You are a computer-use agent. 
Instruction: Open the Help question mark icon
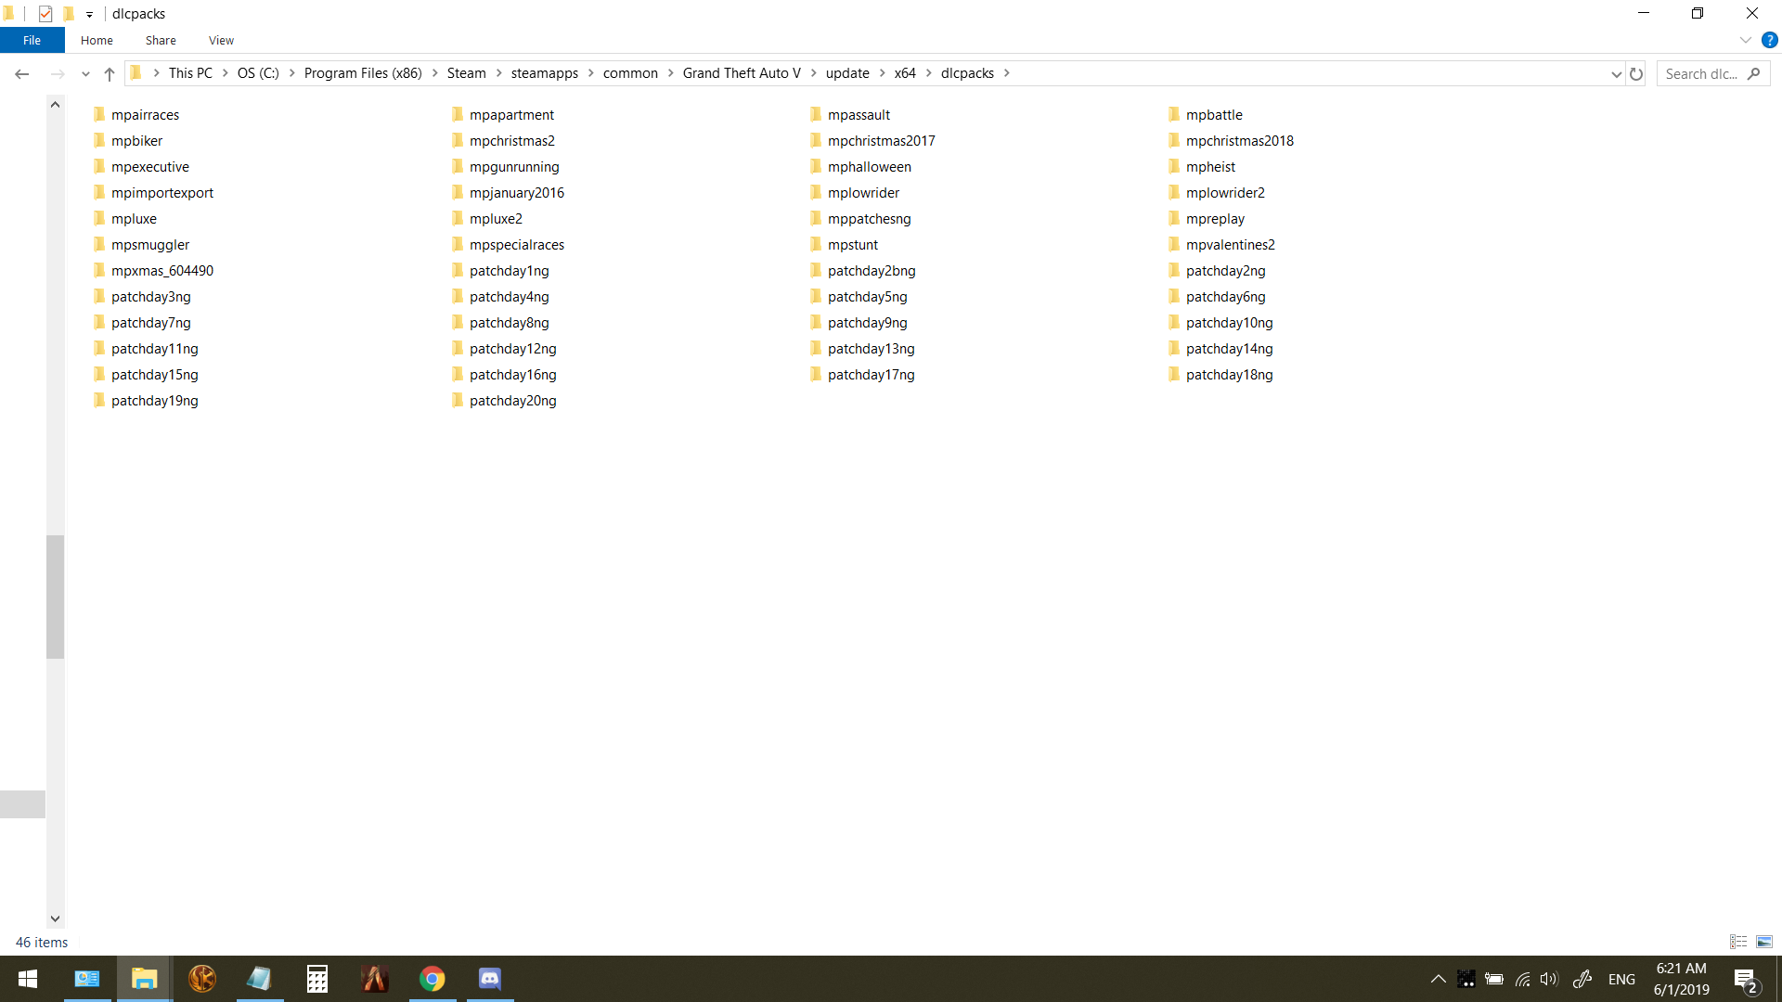coord(1769,40)
